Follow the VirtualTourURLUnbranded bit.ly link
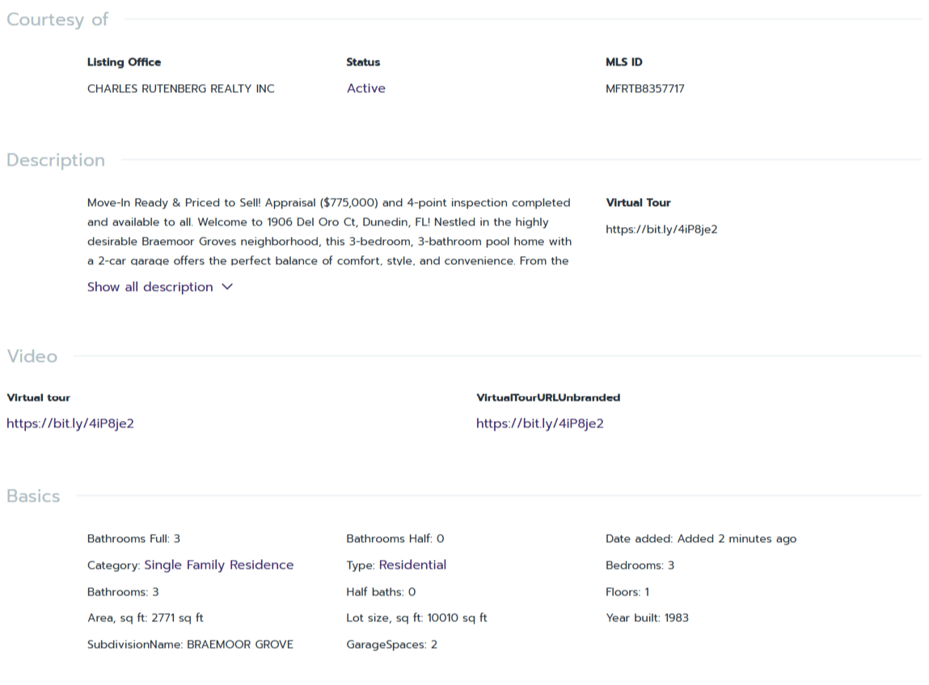This screenshot has height=685, width=929. tap(539, 423)
